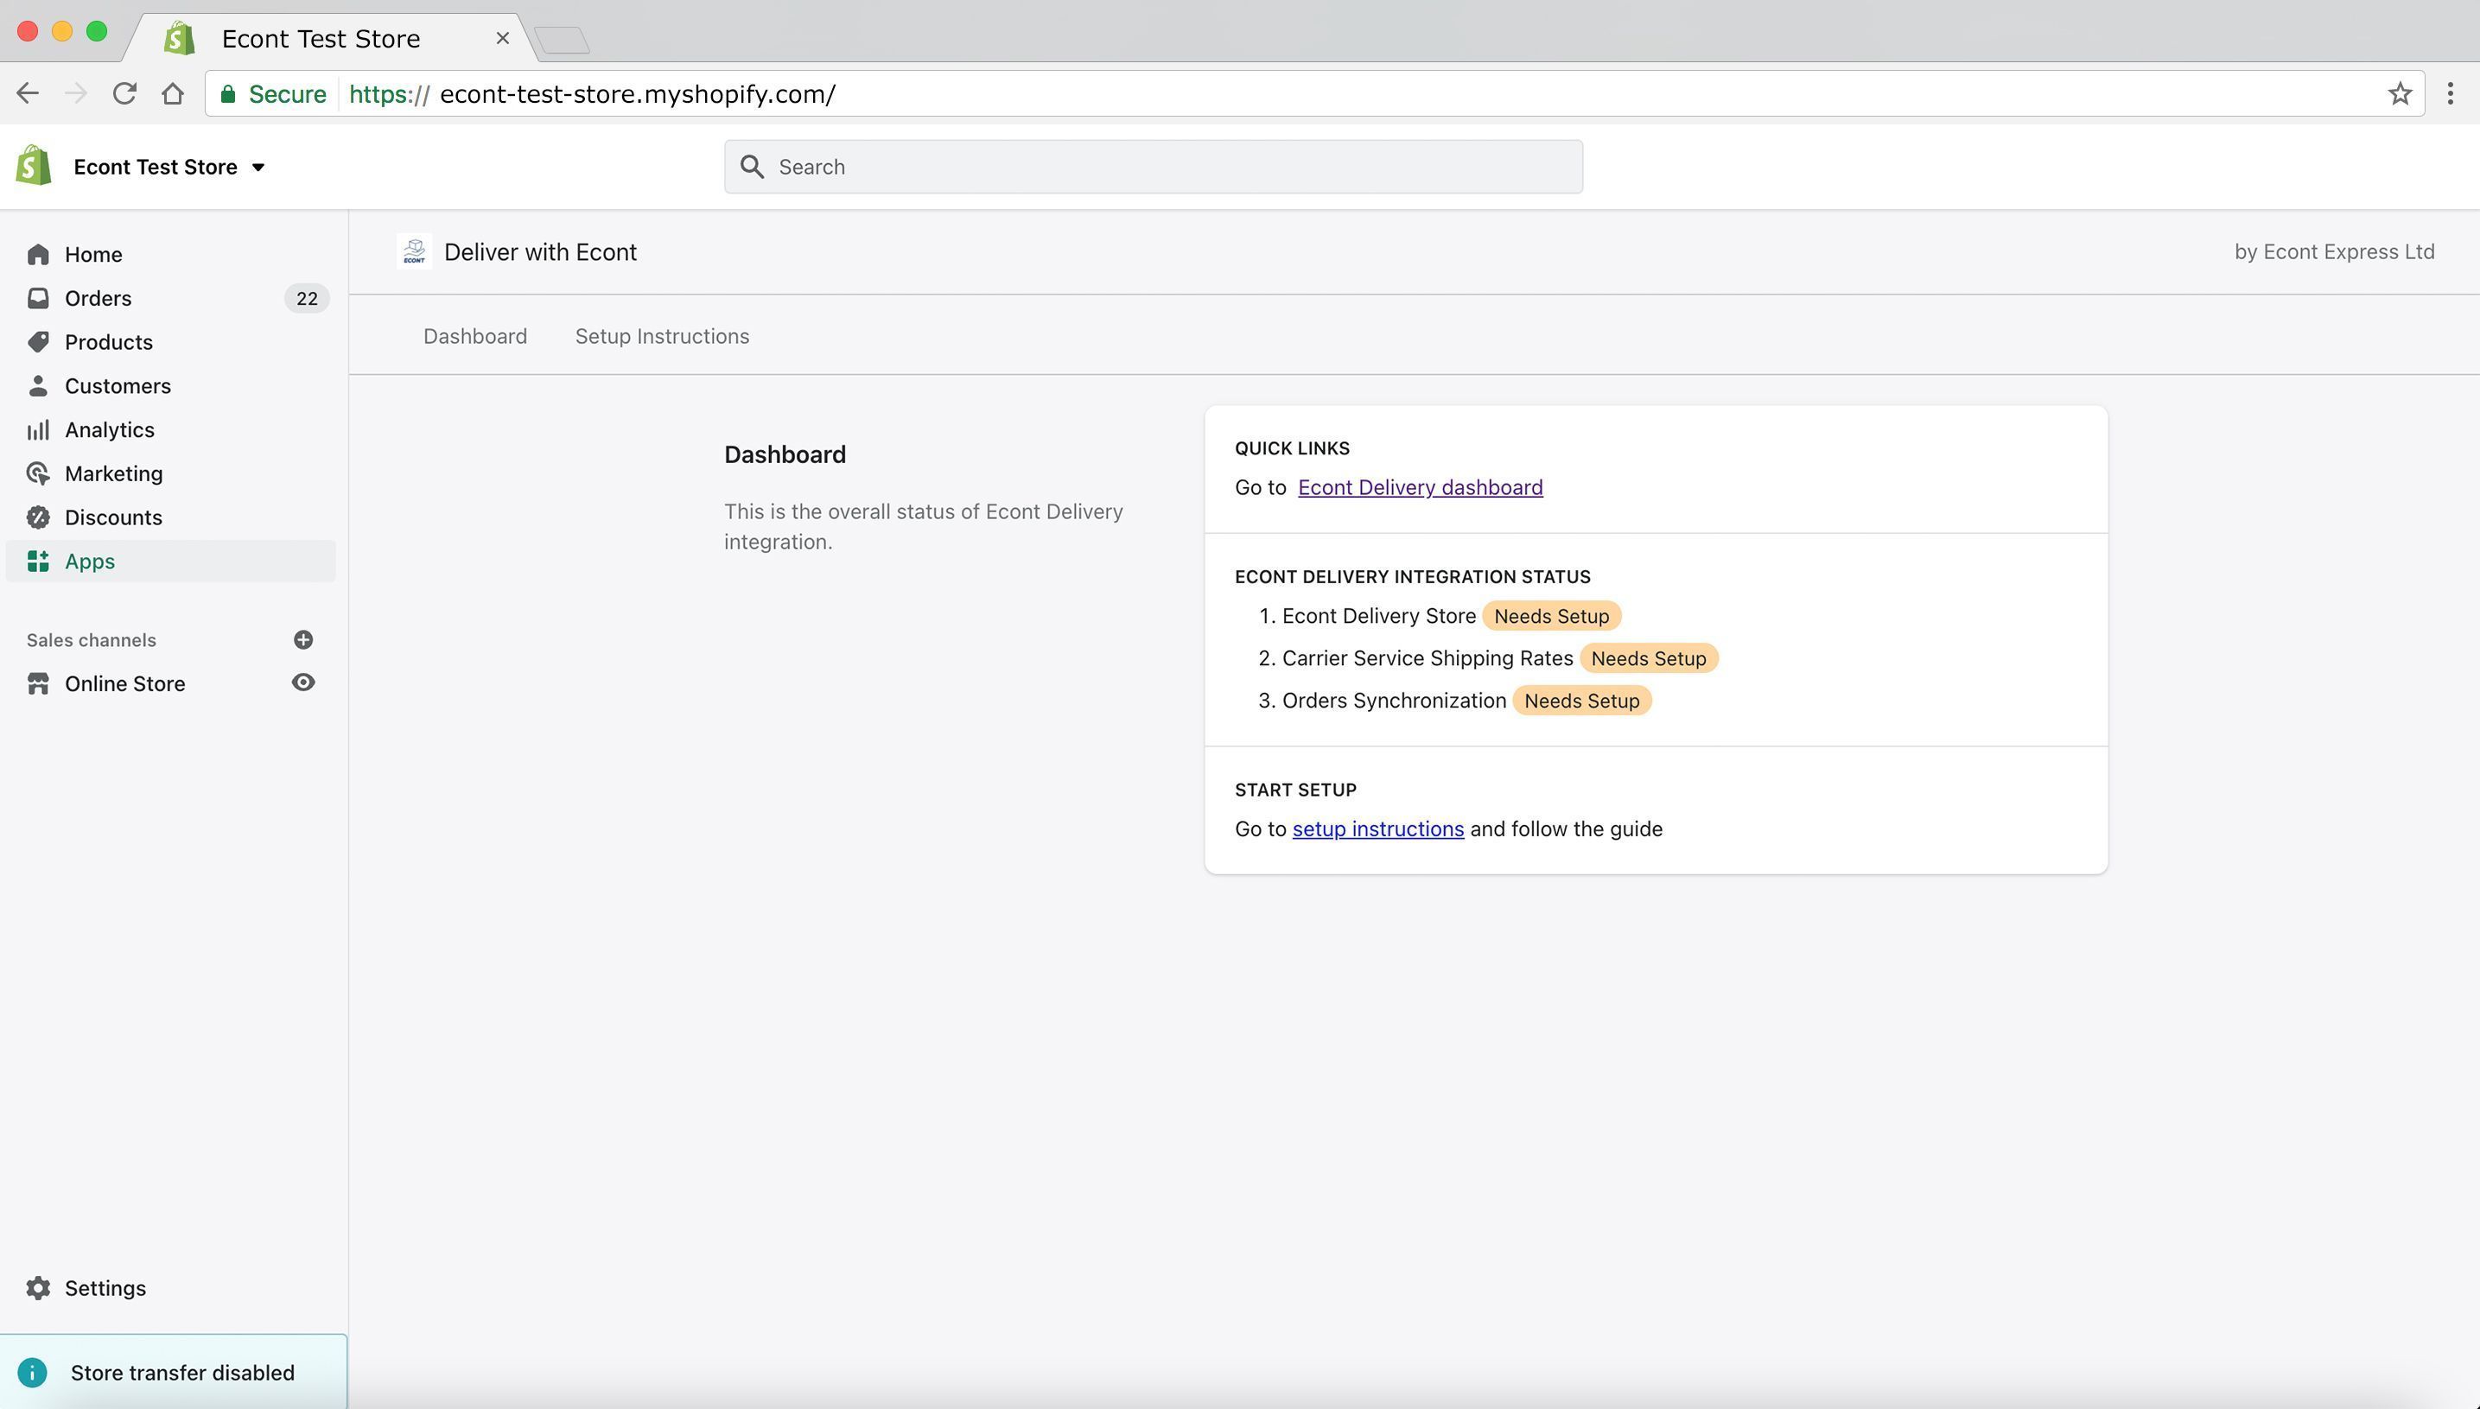This screenshot has width=2480, height=1409.
Task: Open the Customers person icon
Action: tap(38, 386)
